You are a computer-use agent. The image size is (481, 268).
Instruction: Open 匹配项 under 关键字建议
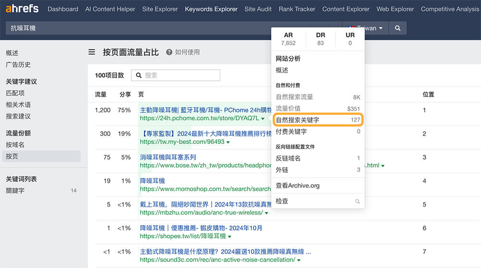coord(15,93)
